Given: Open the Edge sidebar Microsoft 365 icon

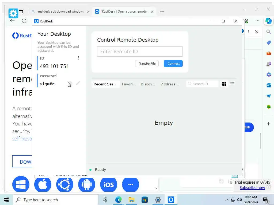Looking at the screenshot, I should coord(269,75).
